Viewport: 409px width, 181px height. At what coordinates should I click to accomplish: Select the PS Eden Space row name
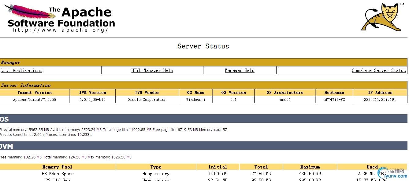(x=58, y=174)
